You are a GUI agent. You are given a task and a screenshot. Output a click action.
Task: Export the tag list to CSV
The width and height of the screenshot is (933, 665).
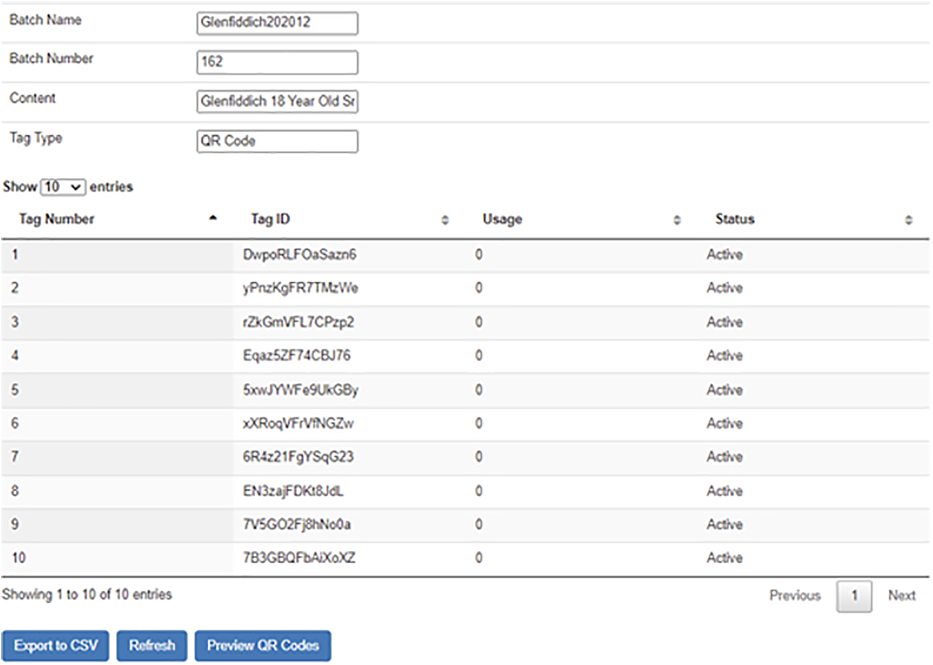(55, 646)
